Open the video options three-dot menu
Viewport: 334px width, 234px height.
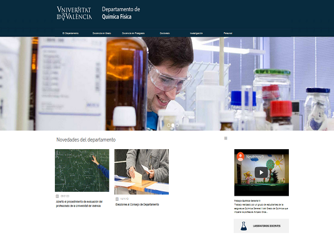[x=283, y=157]
